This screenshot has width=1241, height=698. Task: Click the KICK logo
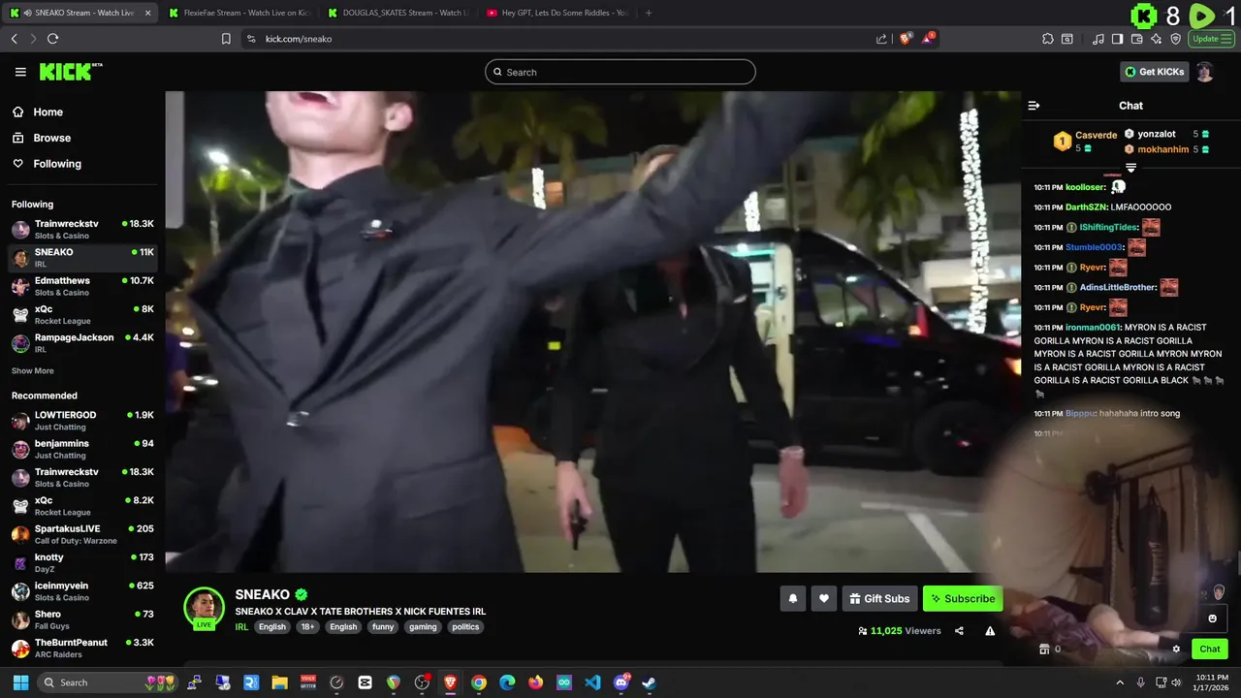[71, 72]
